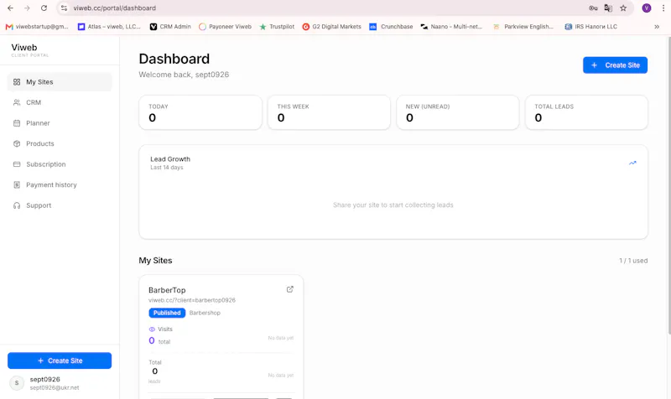Image resolution: width=671 pixels, height=399 pixels.
Task: Bookmark this page with star icon
Action: 623,8
